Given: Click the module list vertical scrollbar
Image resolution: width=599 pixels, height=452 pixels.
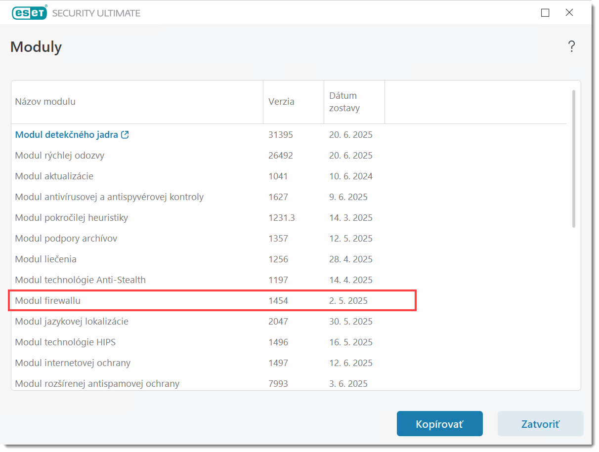Looking at the screenshot, I should (x=573, y=158).
